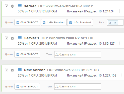This screenshot has width=124, height=94.
Task: Click the server stack icon beside 'server'
Action: point(20,6)
